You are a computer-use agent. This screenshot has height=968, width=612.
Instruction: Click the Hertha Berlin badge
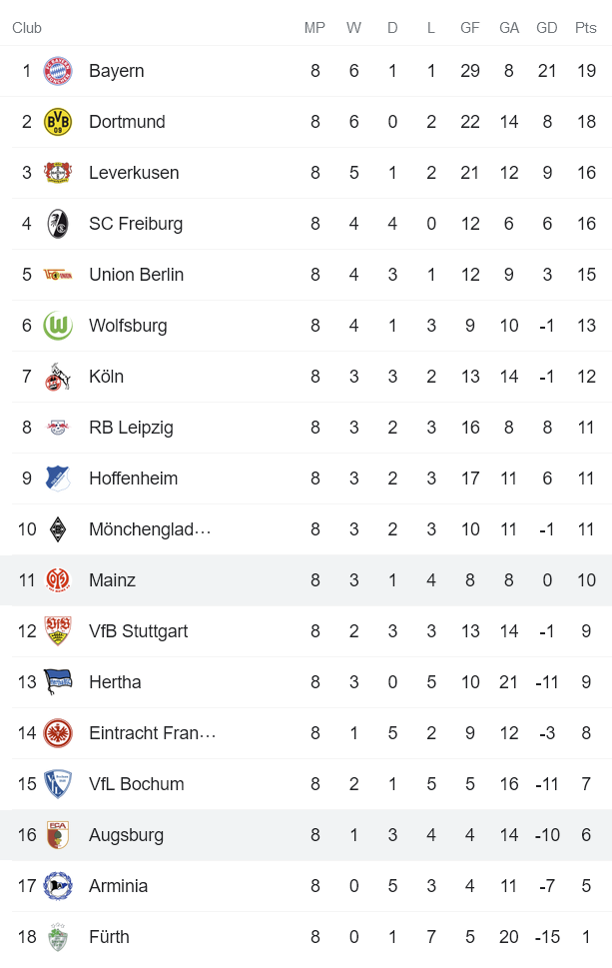[x=58, y=682]
